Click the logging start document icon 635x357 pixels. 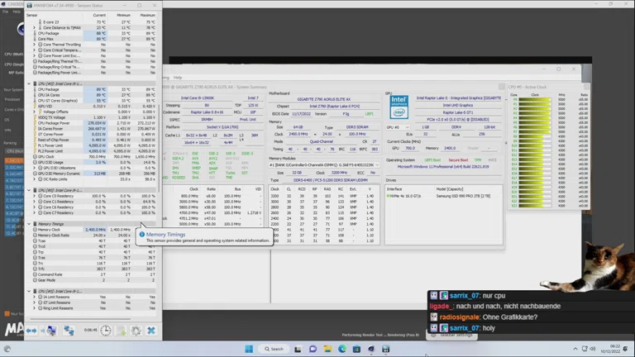tap(122, 331)
